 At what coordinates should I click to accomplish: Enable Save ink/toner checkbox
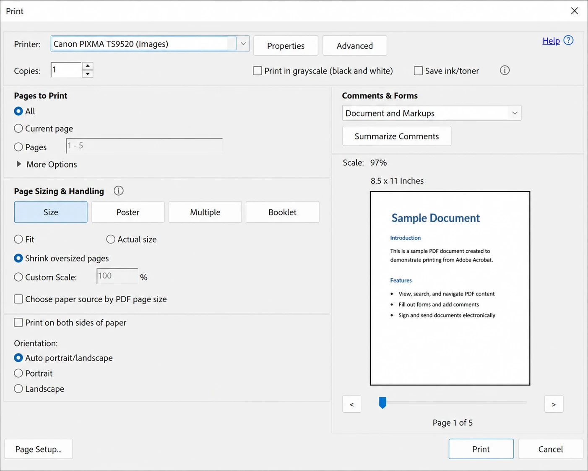coord(418,71)
